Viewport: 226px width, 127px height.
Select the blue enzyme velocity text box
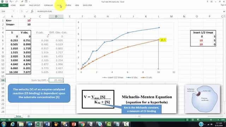coord(39,93)
